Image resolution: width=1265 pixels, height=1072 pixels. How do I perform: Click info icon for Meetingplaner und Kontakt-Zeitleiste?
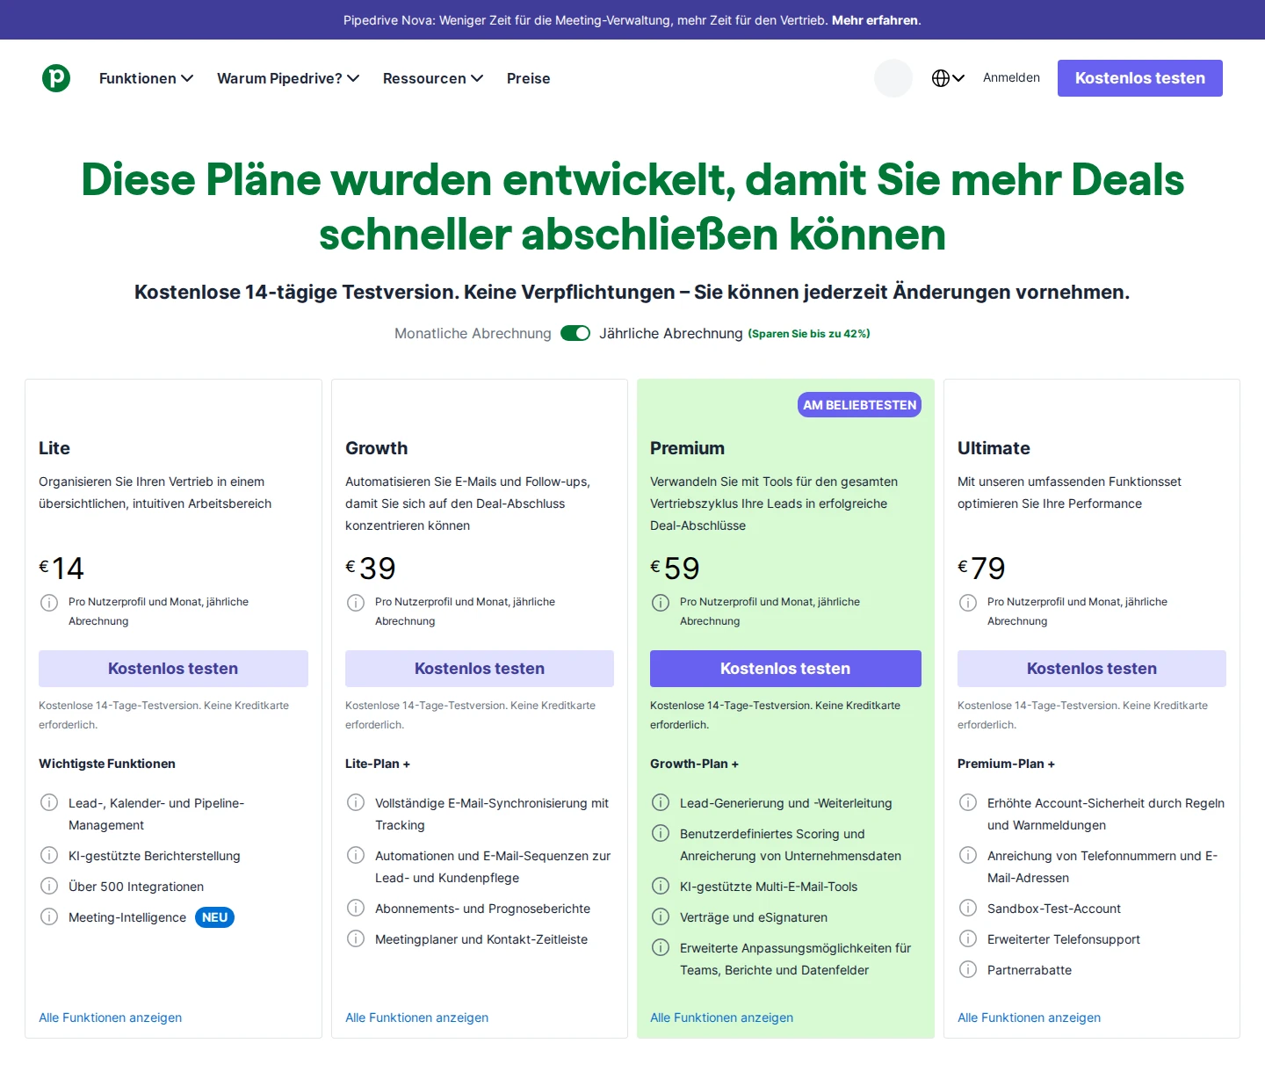356,938
